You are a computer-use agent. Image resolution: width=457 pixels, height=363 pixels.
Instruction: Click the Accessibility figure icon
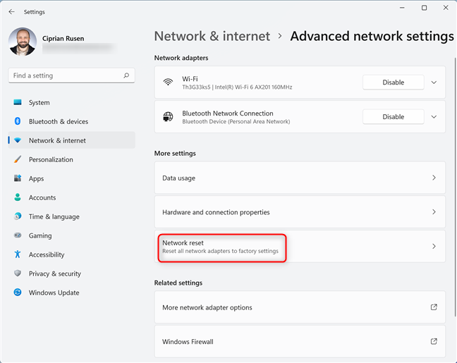(x=18, y=254)
